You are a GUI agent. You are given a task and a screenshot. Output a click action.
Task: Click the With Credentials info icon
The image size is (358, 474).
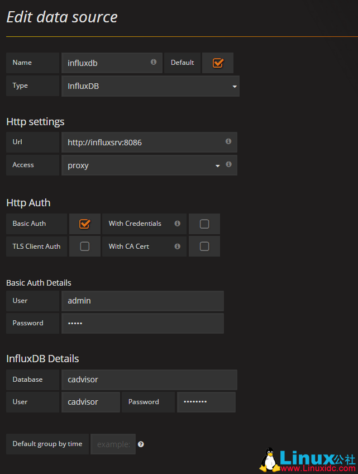[177, 224]
